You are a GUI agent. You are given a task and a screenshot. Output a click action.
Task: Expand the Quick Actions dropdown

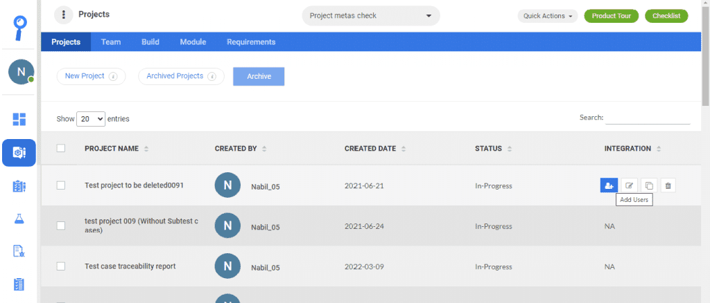tap(547, 16)
